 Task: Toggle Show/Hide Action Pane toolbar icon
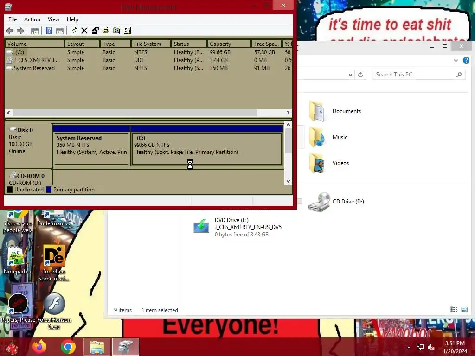[60, 31]
